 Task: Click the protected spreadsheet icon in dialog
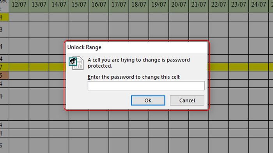click(x=76, y=63)
